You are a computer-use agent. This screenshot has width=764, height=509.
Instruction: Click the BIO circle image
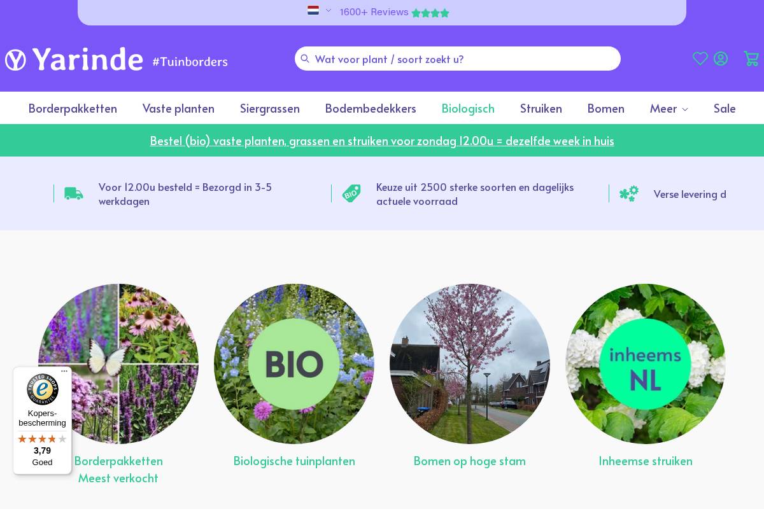(x=294, y=364)
